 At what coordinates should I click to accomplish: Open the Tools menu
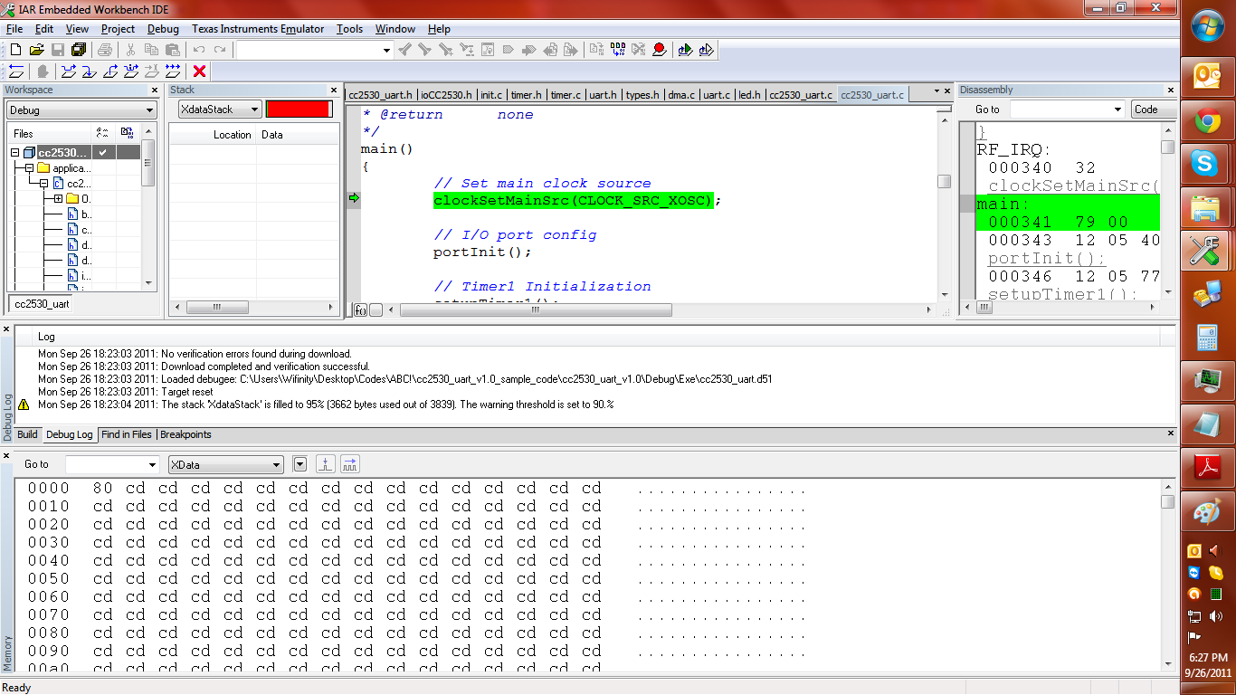[349, 29]
